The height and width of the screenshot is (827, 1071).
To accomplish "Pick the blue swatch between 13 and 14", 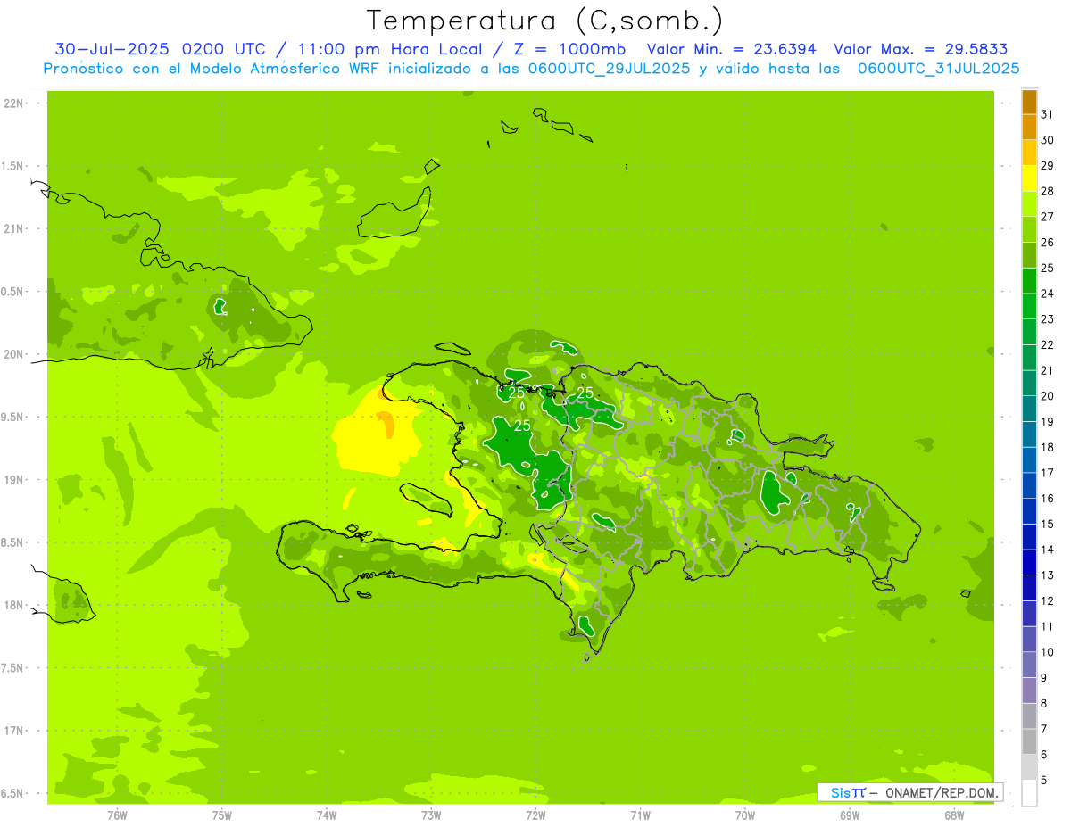I will click(1029, 563).
